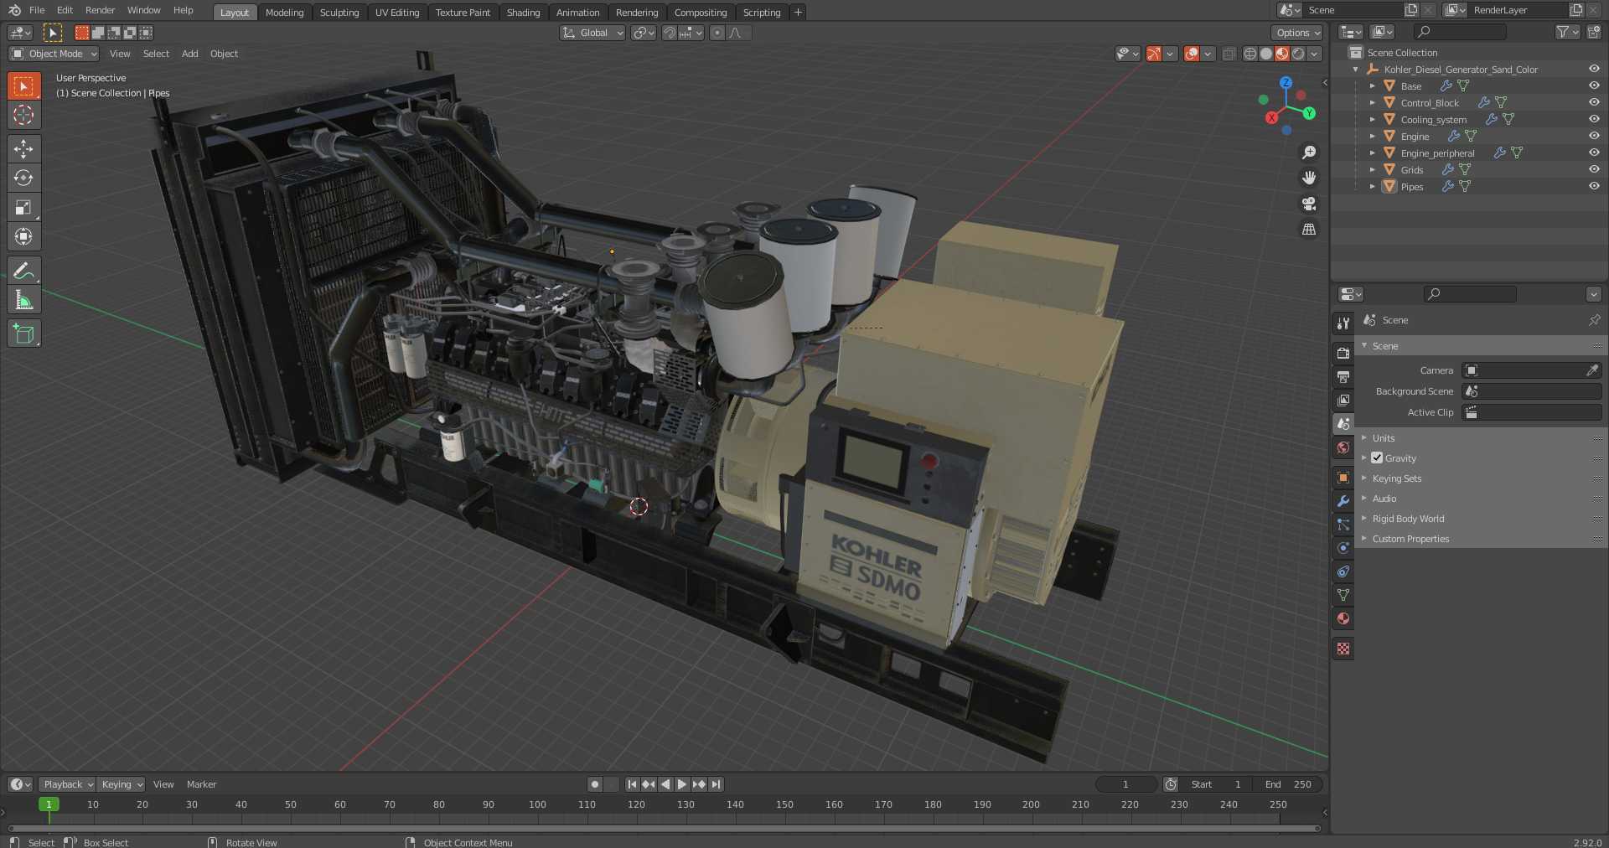Switch to the Shading workspace tab
Viewport: 1609px width, 848px height.
tap(523, 13)
